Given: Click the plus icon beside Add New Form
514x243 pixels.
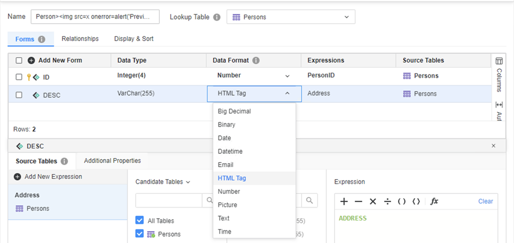Looking at the screenshot, I should pyautogui.click(x=31, y=60).
